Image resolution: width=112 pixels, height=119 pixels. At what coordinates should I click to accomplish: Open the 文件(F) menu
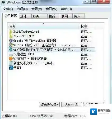(x=8, y=9)
